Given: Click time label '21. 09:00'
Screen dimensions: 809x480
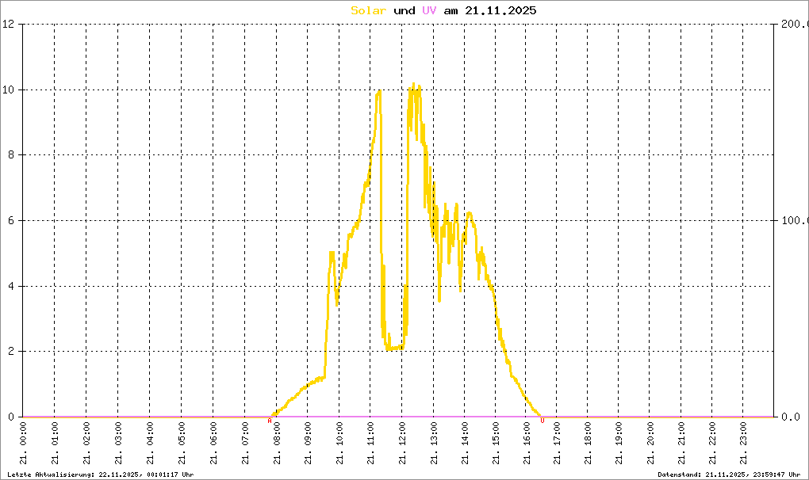Looking at the screenshot, I should click(308, 444).
